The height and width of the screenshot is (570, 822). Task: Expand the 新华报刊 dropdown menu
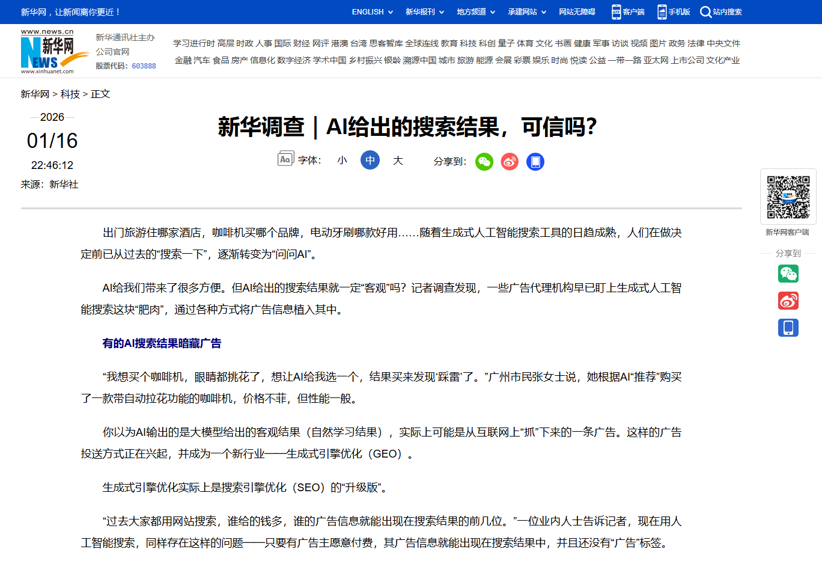pyautogui.click(x=424, y=12)
